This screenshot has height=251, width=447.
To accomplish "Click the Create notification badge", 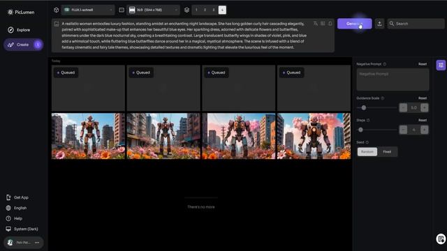I will [x=38, y=45].
